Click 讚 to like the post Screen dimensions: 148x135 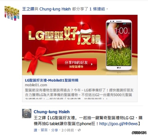pyautogui.click(x=35, y=130)
